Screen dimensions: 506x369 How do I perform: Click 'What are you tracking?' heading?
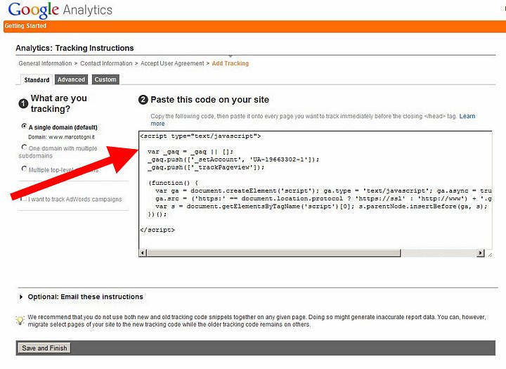click(59, 103)
